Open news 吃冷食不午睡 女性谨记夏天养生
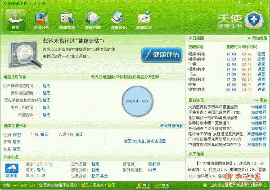This screenshot has width=270, height=190. tap(216, 134)
